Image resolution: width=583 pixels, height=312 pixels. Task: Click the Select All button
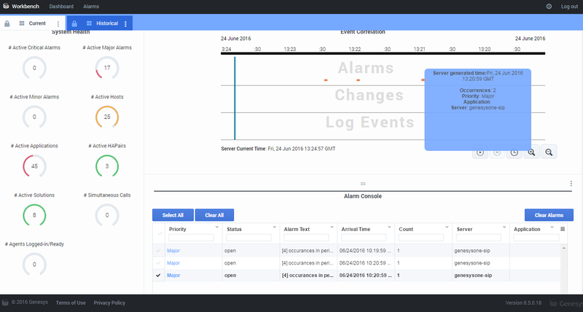[173, 215]
